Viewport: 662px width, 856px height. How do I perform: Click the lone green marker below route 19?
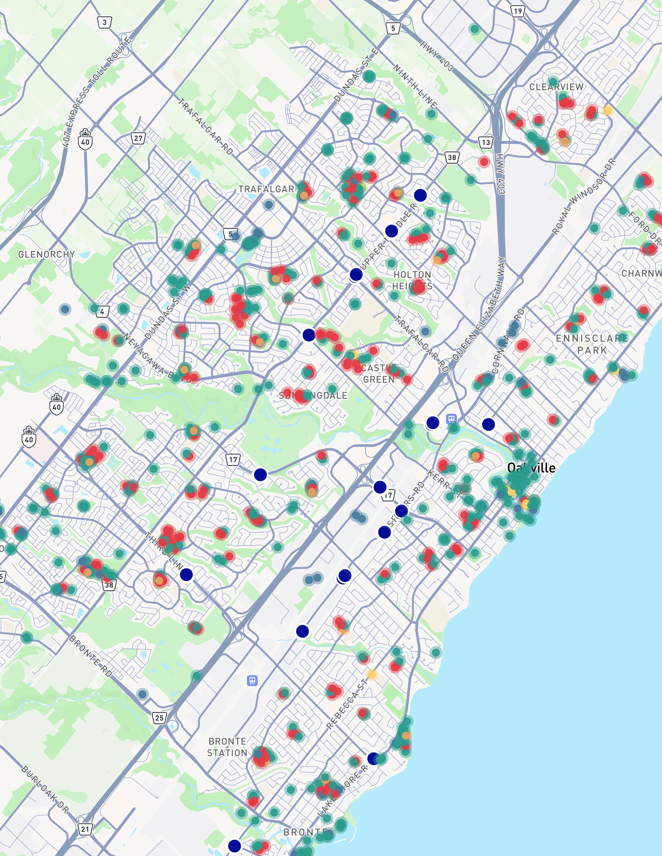coord(475,29)
